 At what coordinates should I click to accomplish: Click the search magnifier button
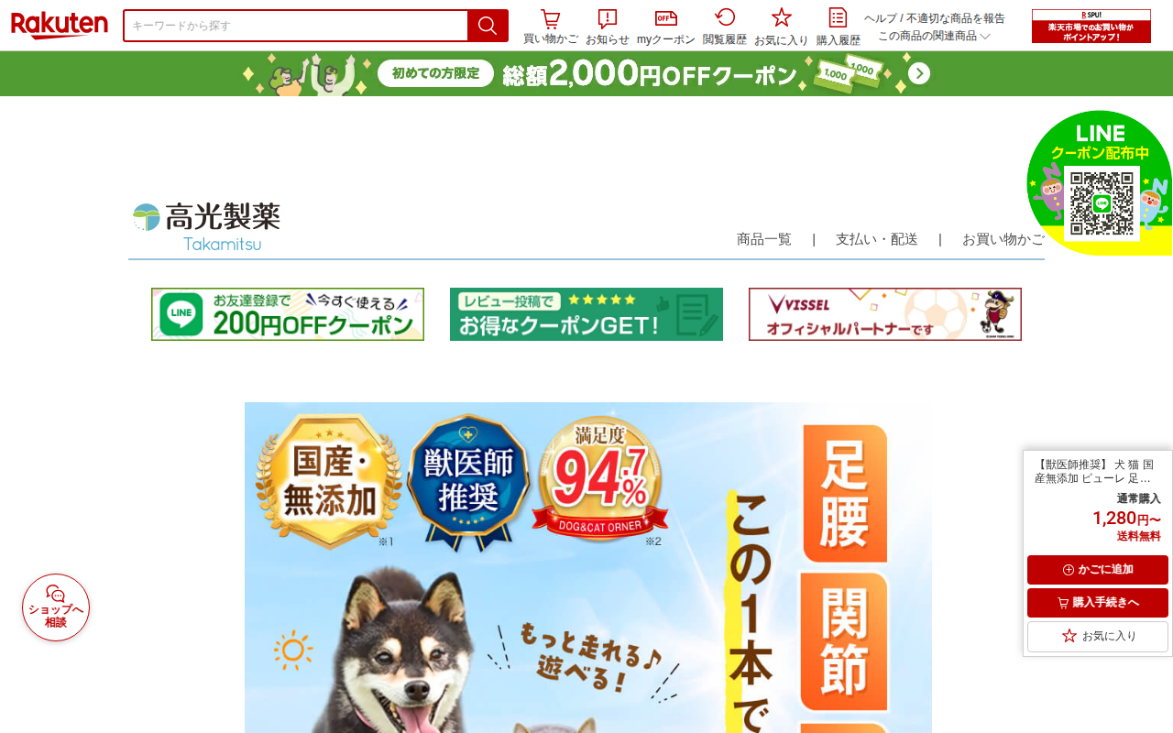[488, 26]
